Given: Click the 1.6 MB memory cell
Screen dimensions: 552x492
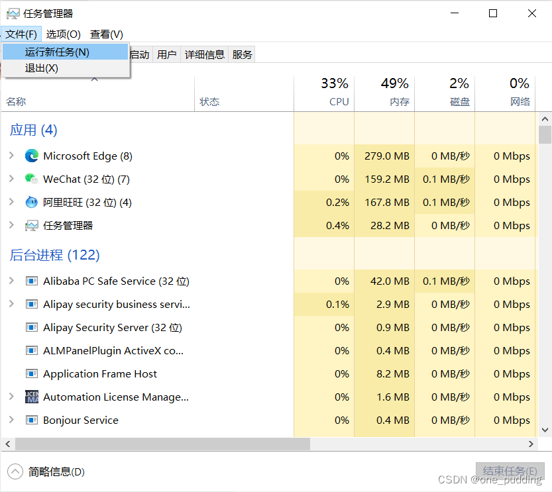Looking at the screenshot, I should pyautogui.click(x=384, y=397).
